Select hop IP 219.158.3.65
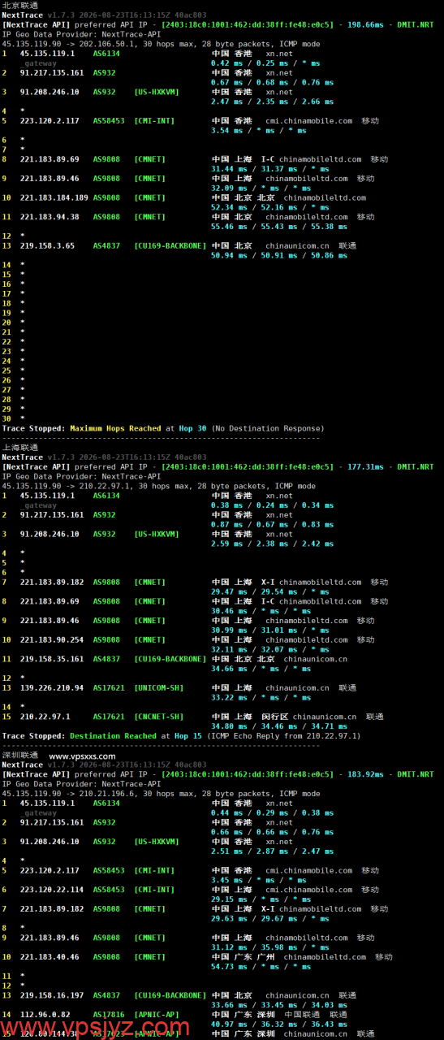This screenshot has width=444, height=1040. click(x=47, y=245)
